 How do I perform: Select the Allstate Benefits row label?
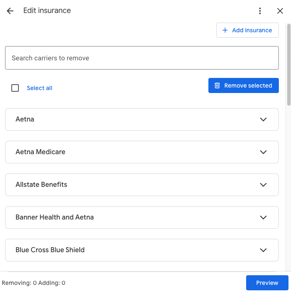click(41, 185)
